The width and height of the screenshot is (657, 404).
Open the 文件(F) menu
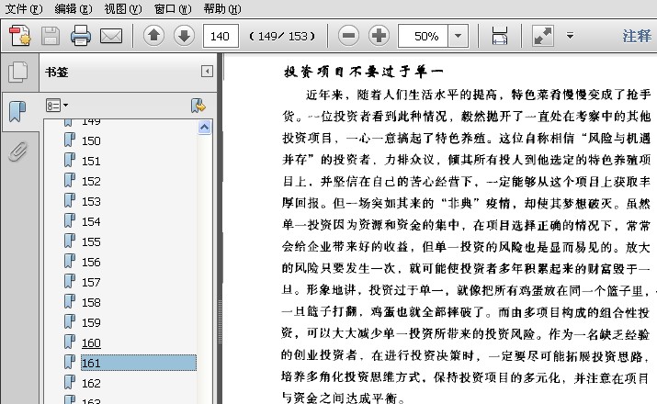click(x=24, y=9)
